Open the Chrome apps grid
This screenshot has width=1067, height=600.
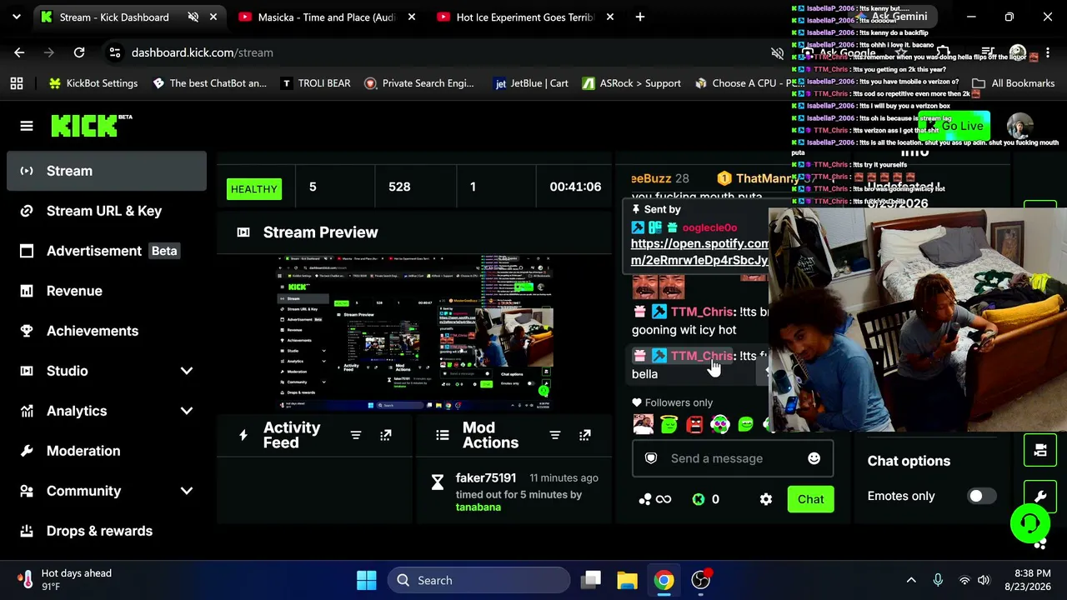tap(17, 83)
